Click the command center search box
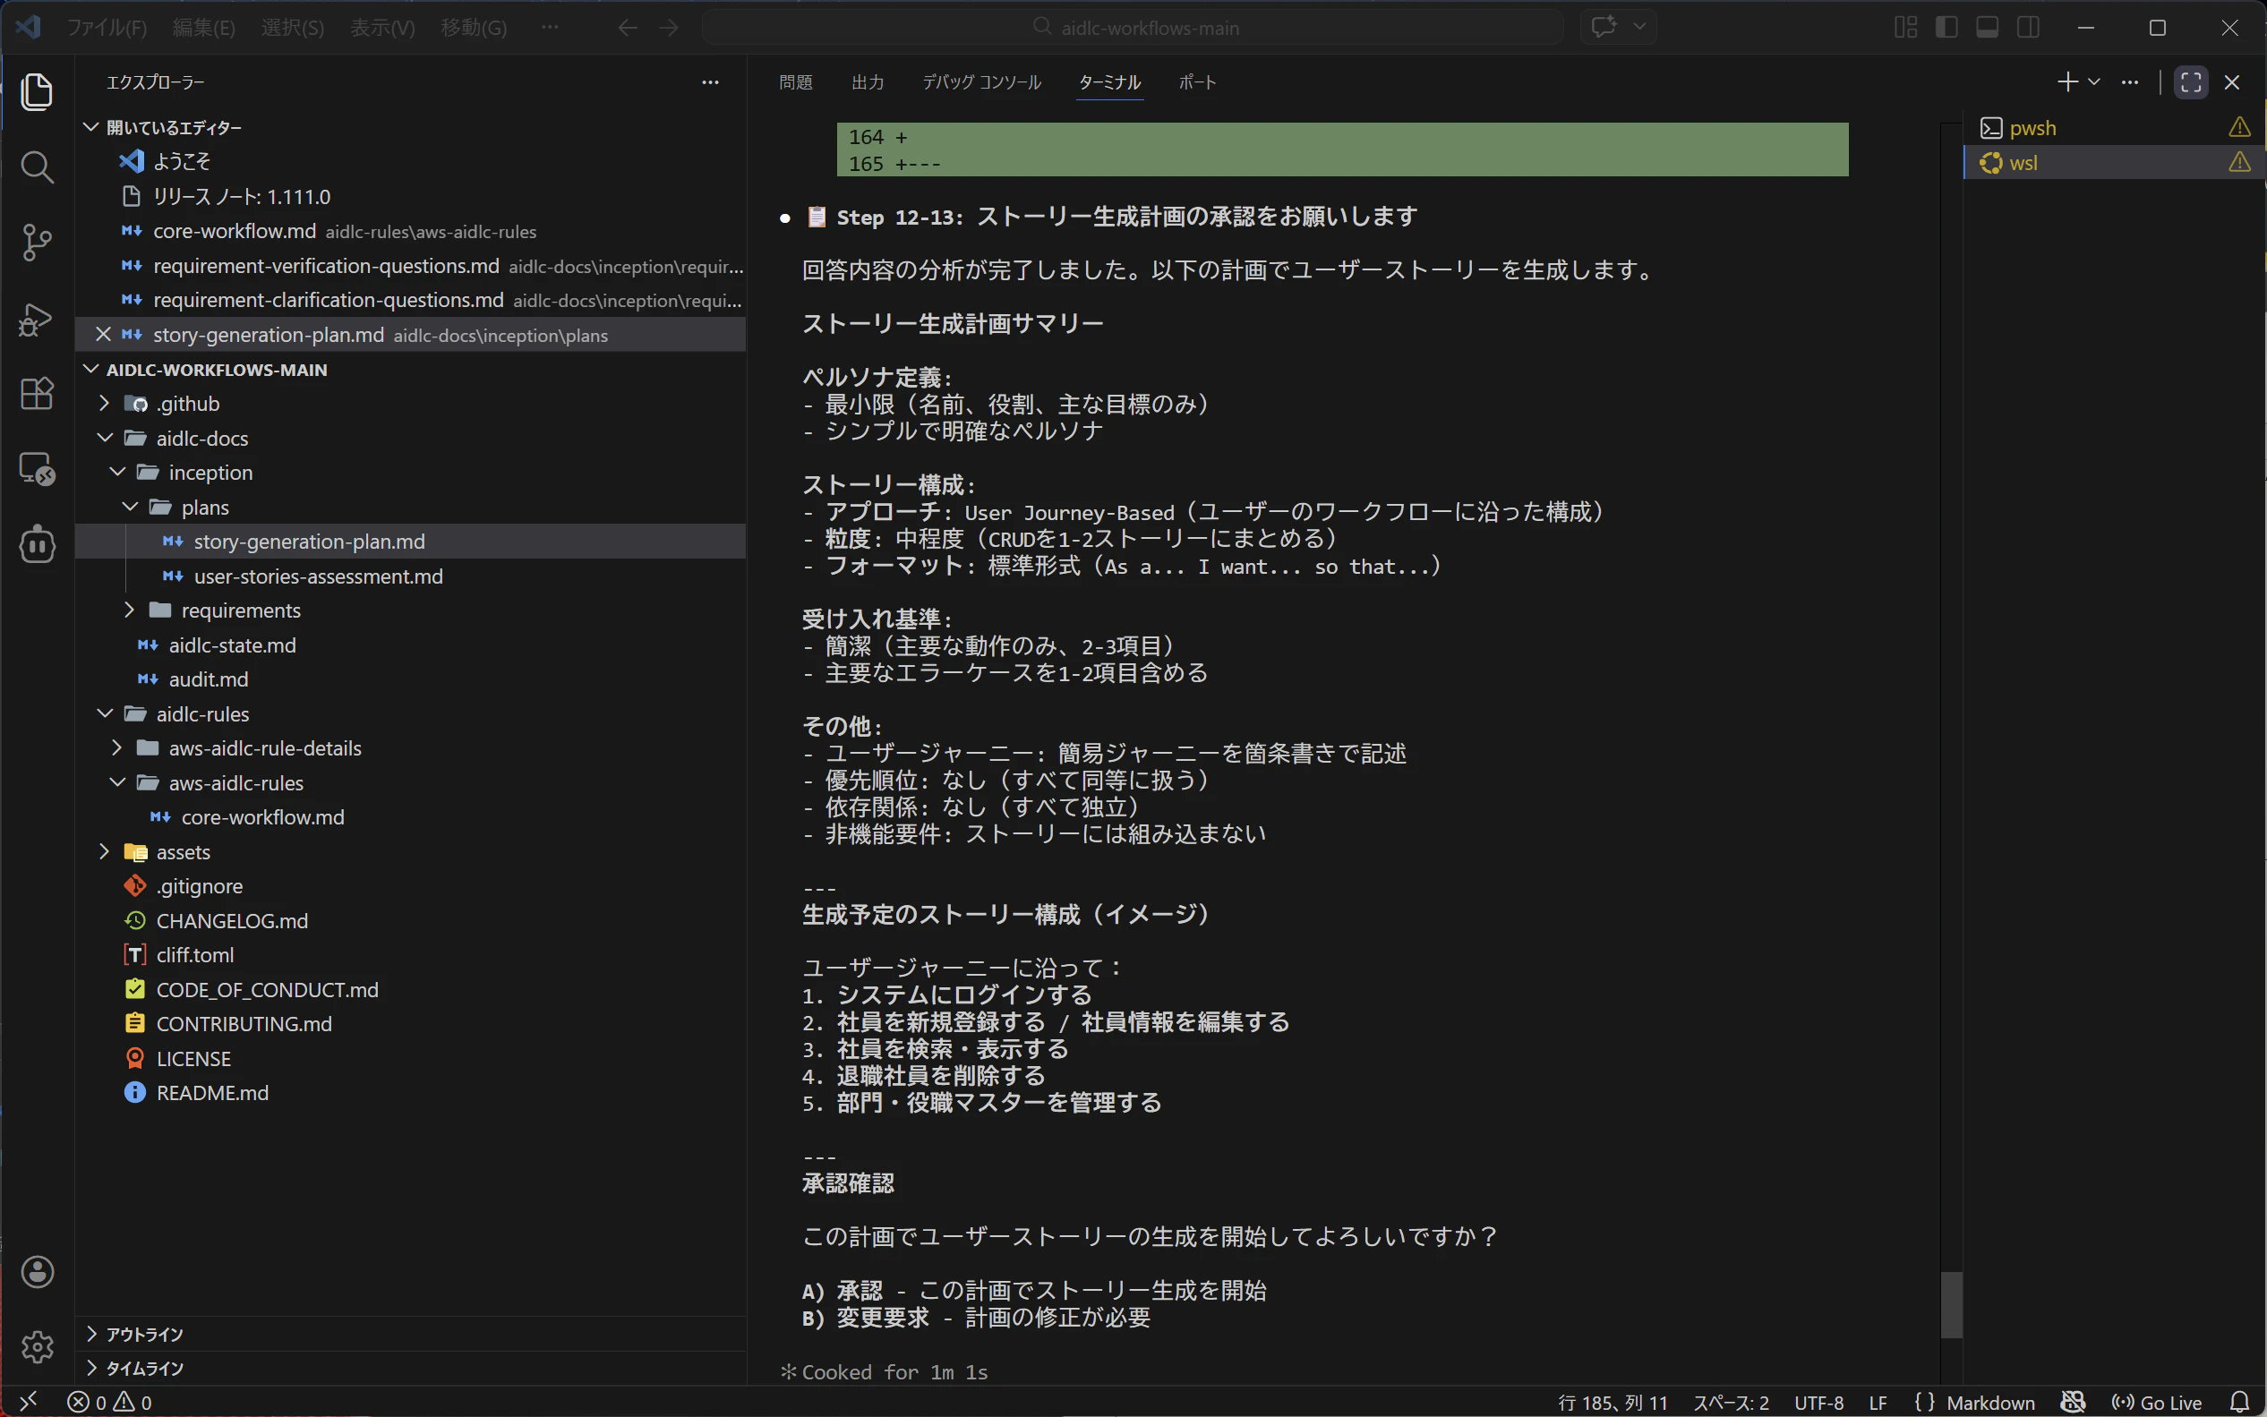Viewport: 2267px width, 1417px height. (1132, 27)
